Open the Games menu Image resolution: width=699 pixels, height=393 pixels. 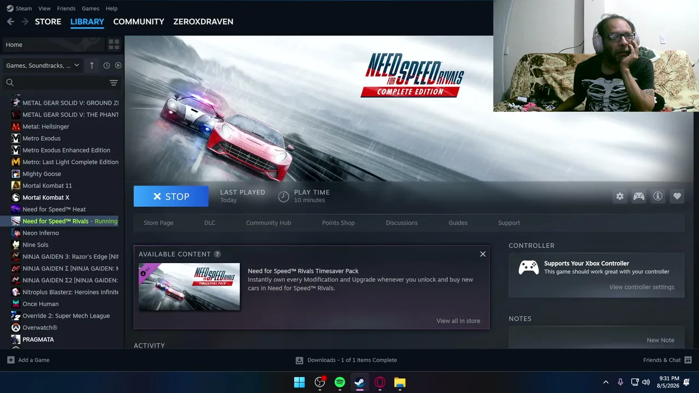tap(91, 9)
